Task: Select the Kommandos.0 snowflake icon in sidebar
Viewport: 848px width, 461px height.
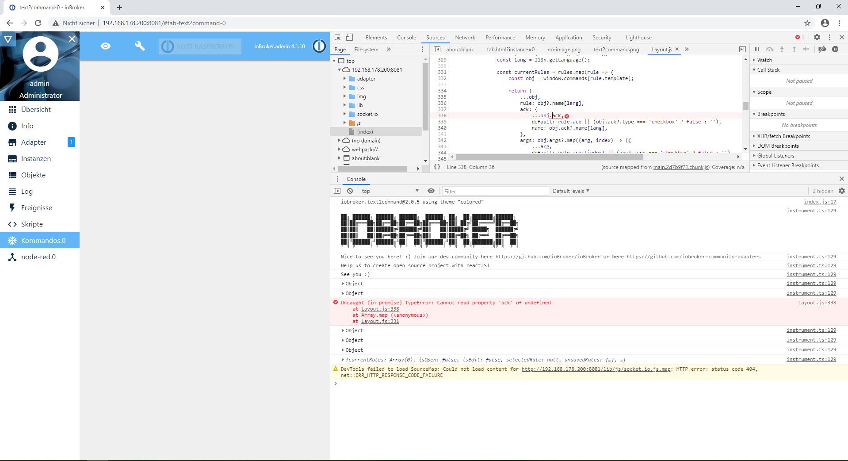Action: [x=12, y=240]
